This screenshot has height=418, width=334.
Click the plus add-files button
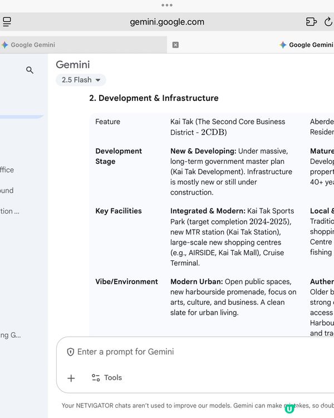(71, 378)
